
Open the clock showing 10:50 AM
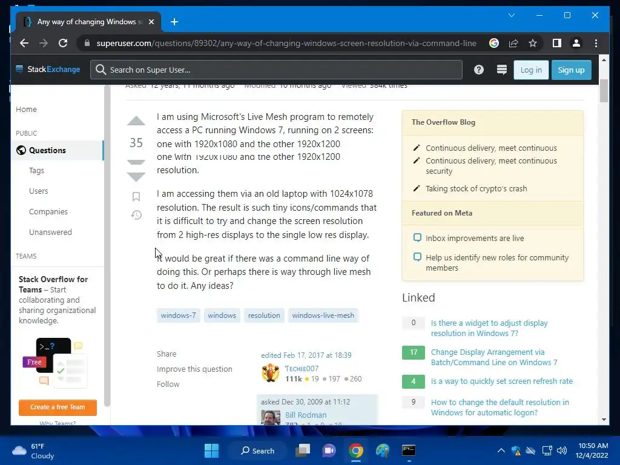(592, 450)
